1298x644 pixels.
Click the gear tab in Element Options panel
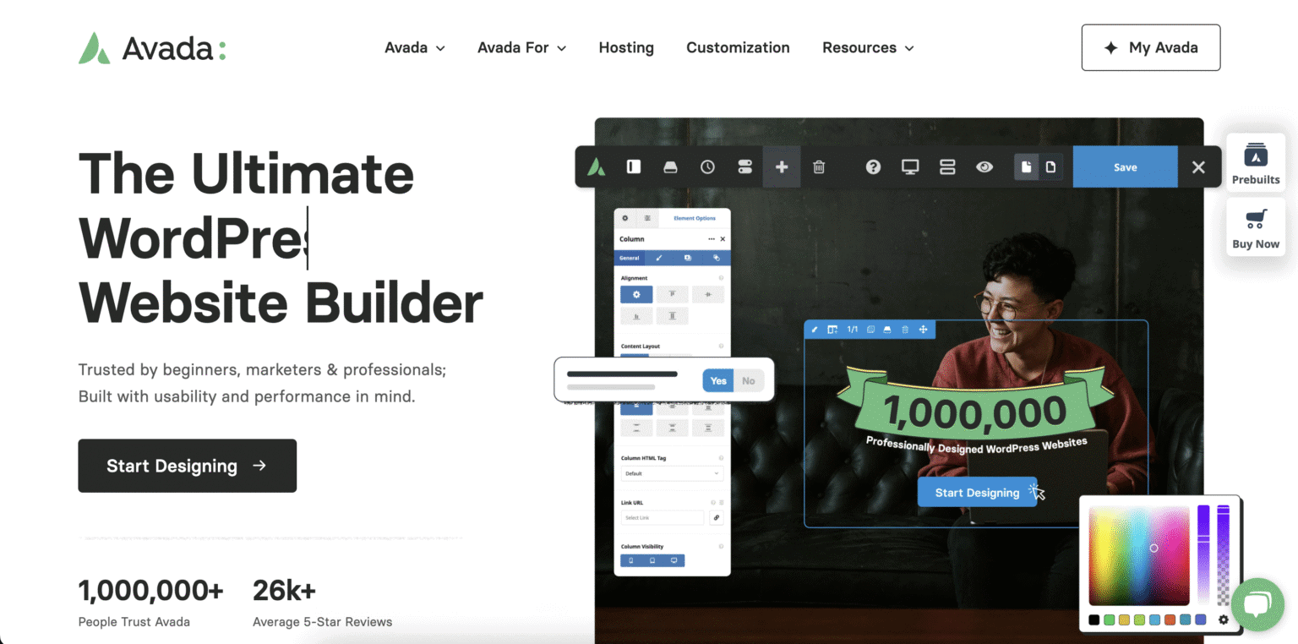click(x=625, y=218)
